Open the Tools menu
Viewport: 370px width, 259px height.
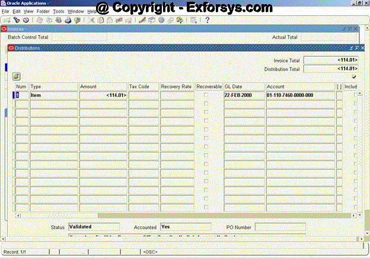(x=58, y=11)
